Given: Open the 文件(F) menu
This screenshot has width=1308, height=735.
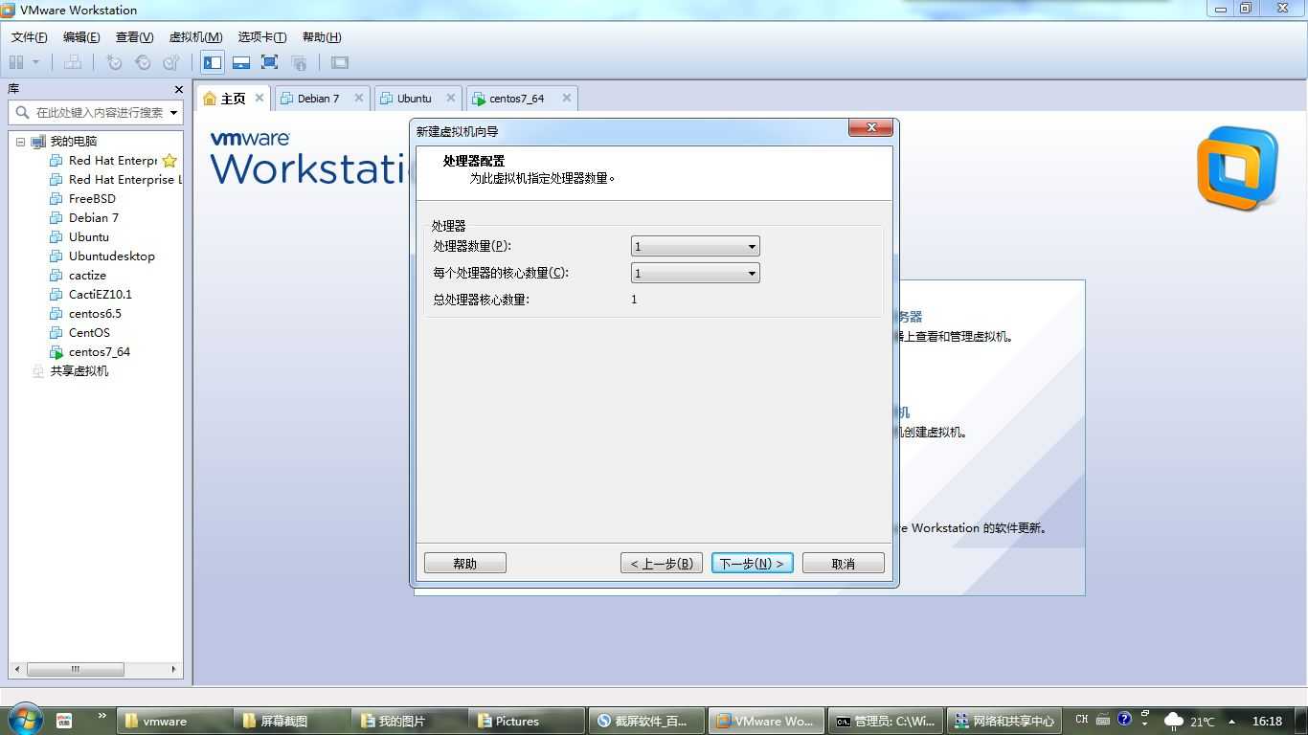Looking at the screenshot, I should [30, 37].
